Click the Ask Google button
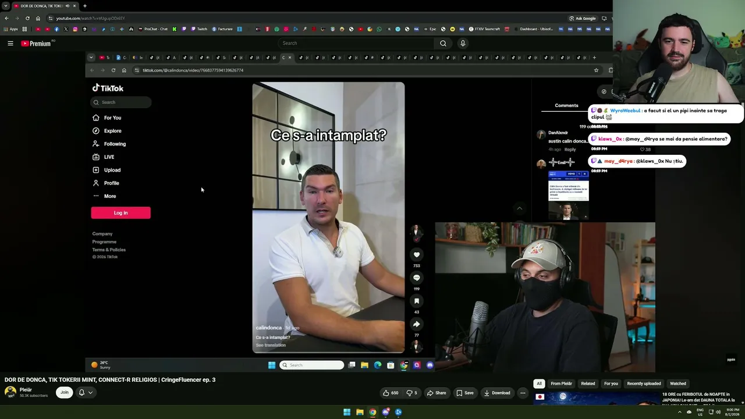The image size is (745, 419). (x=583, y=18)
